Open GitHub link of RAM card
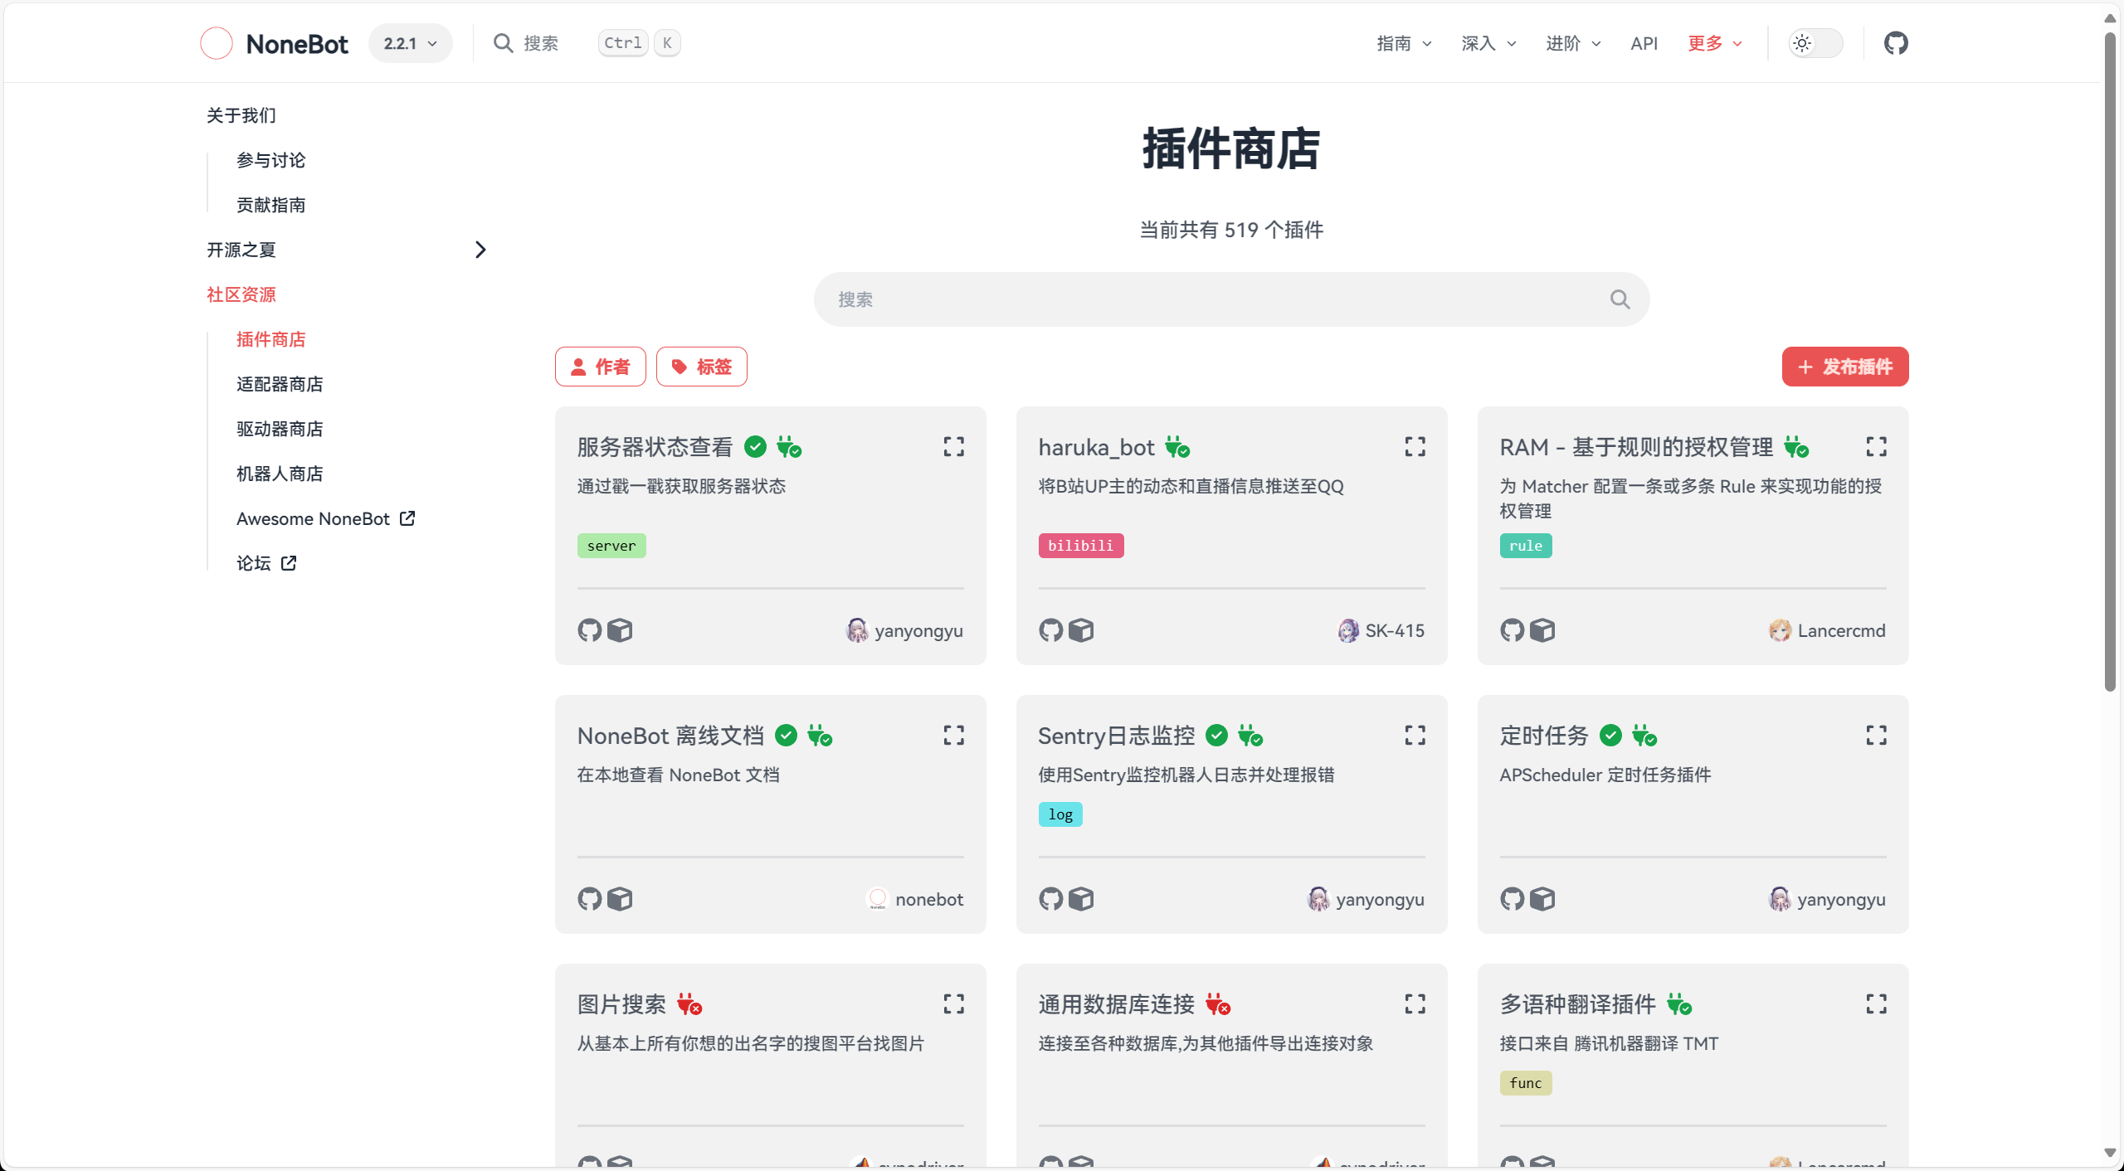The image size is (2124, 1171). click(x=1512, y=630)
